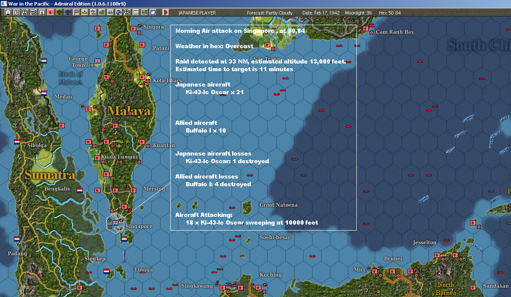Select the Dutch flag at Padang
Screen dimensions: 511x297
pos(17,239)
